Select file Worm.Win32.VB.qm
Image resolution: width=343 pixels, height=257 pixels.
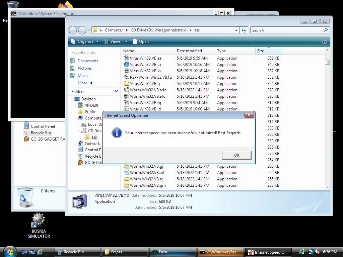[148, 185]
